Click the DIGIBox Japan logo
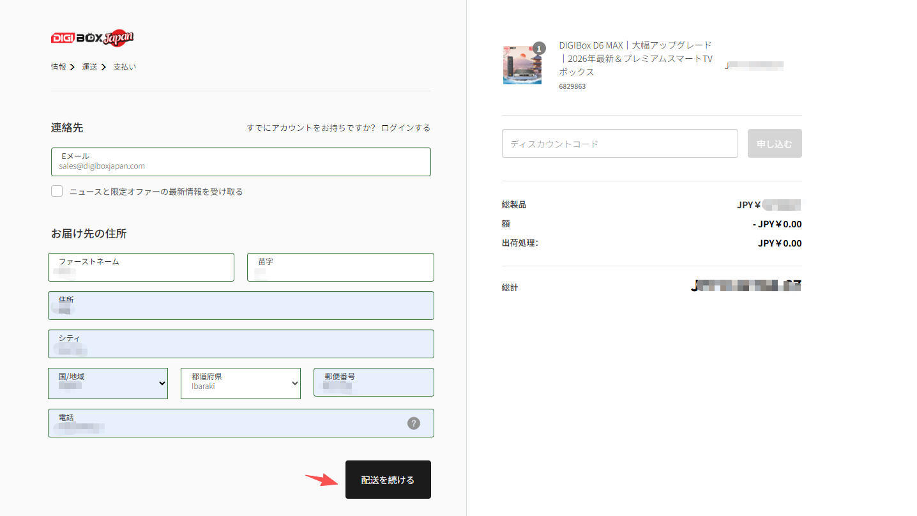Screen dimensions: 917x516 pyautogui.click(x=92, y=38)
